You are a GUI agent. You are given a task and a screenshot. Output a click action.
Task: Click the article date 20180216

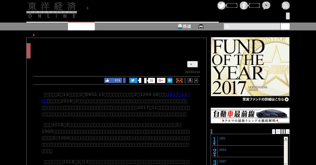coord(192,72)
